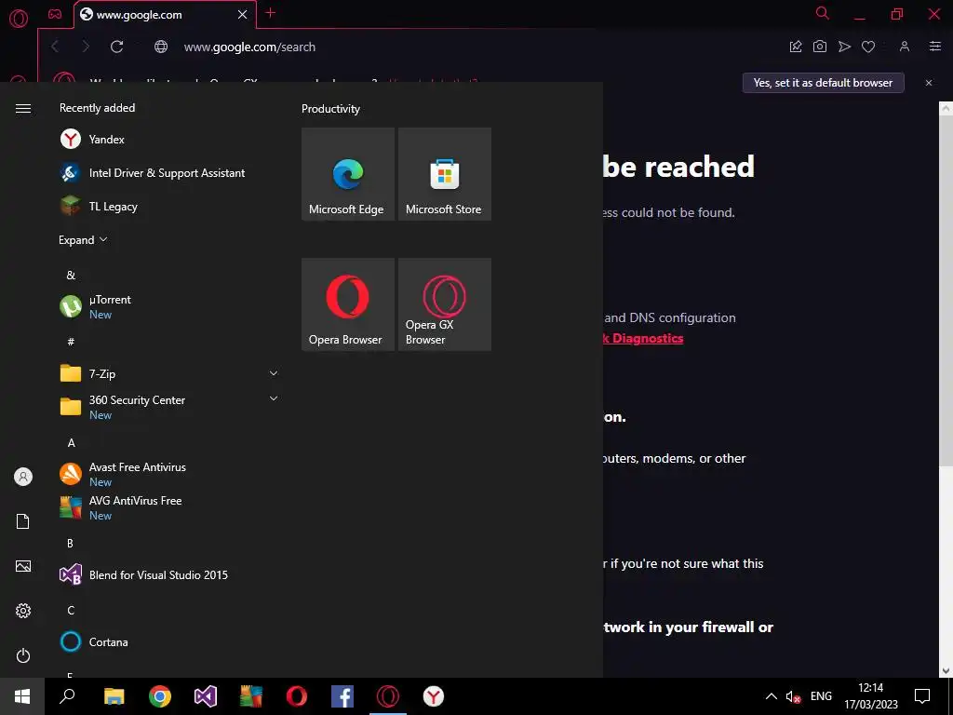Click the Diagnostics link on error page
This screenshot has width=953, height=715.
pos(644,339)
